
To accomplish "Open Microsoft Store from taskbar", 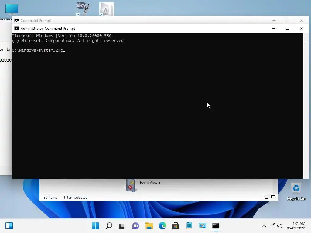I will [176, 226].
